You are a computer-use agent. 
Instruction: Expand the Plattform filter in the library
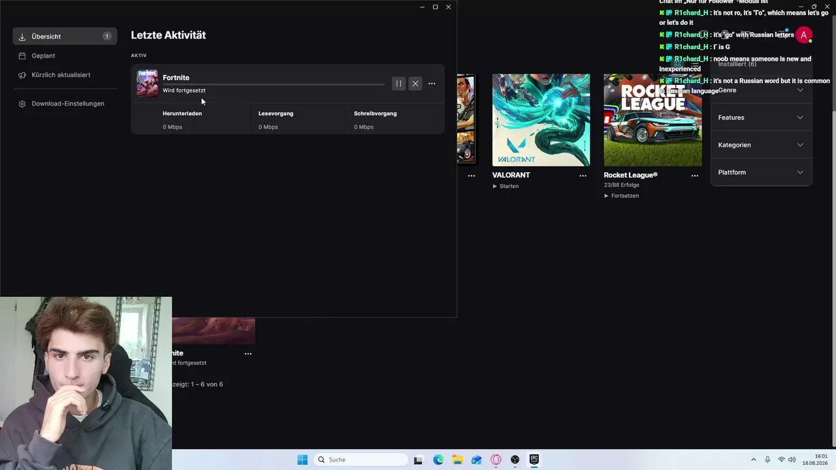coord(761,172)
